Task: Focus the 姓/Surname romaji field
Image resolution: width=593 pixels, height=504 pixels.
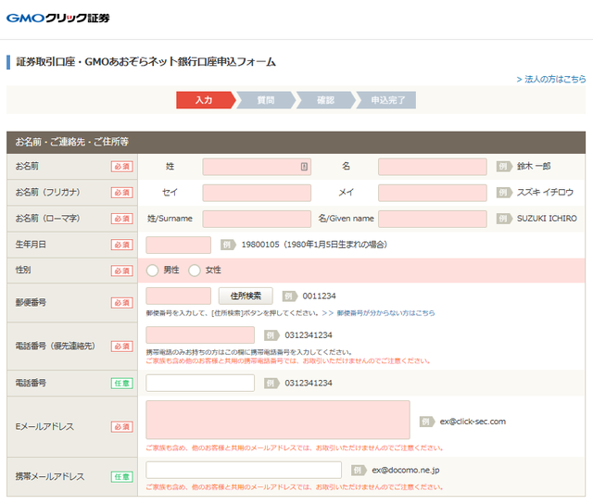Action: tap(257, 219)
